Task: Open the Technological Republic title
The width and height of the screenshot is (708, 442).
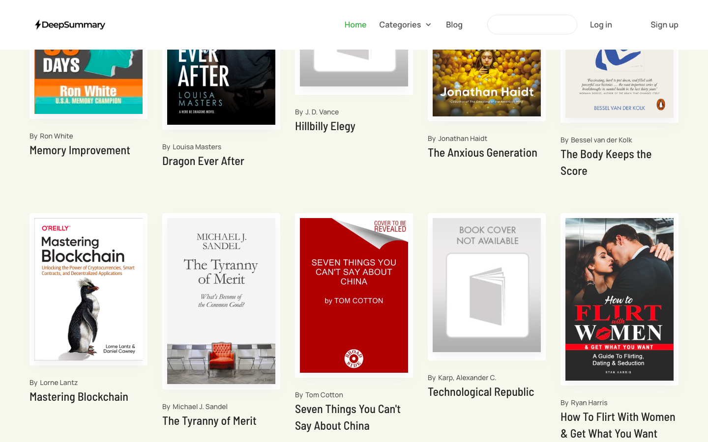Action: tap(481, 392)
